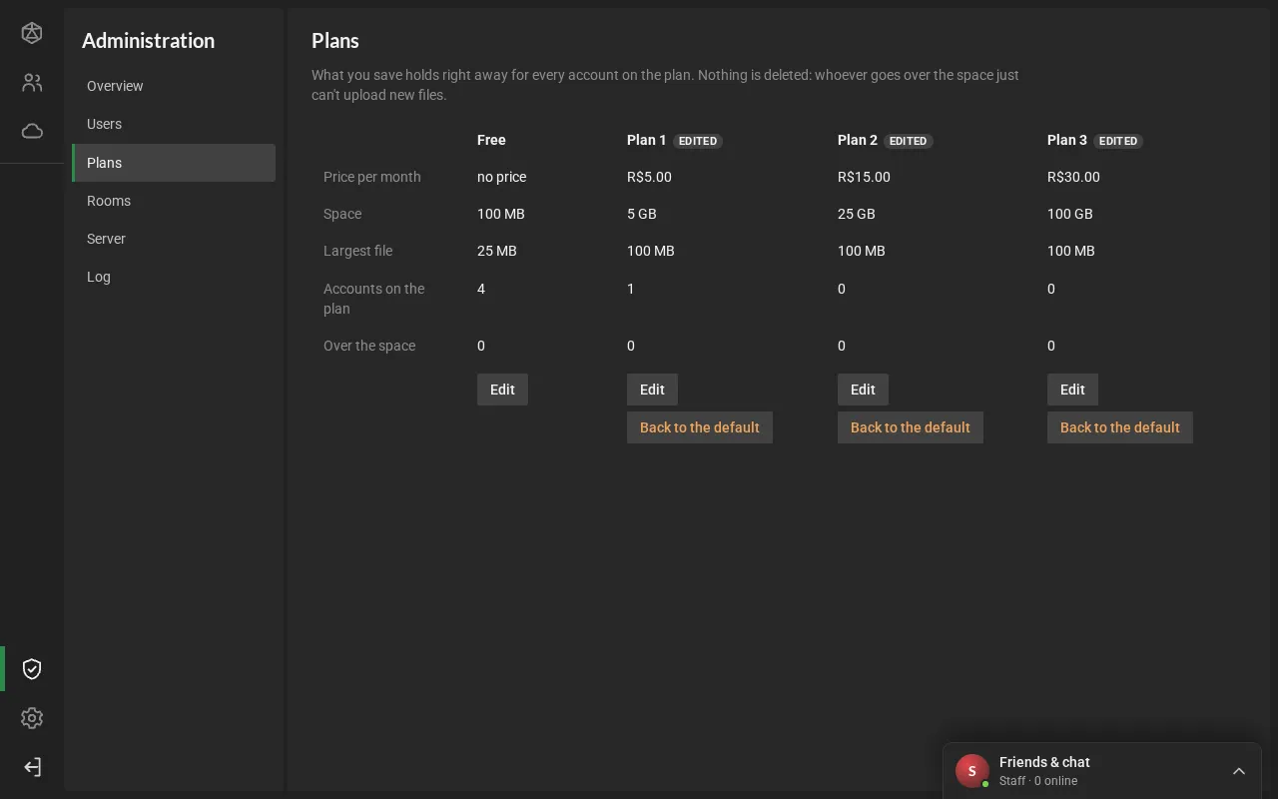1278x799 pixels.
Task: Edit Plan 2
Action: (863, 390)
